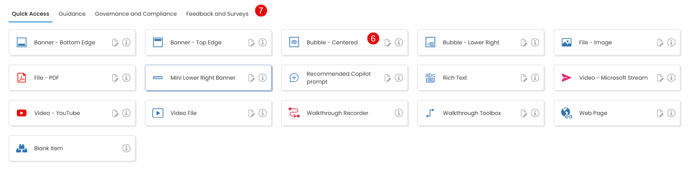Select the Walkthrough Toolbox card
Image resolution: width=693 pixels, height=173 pixels.
[x=472, y=113]
